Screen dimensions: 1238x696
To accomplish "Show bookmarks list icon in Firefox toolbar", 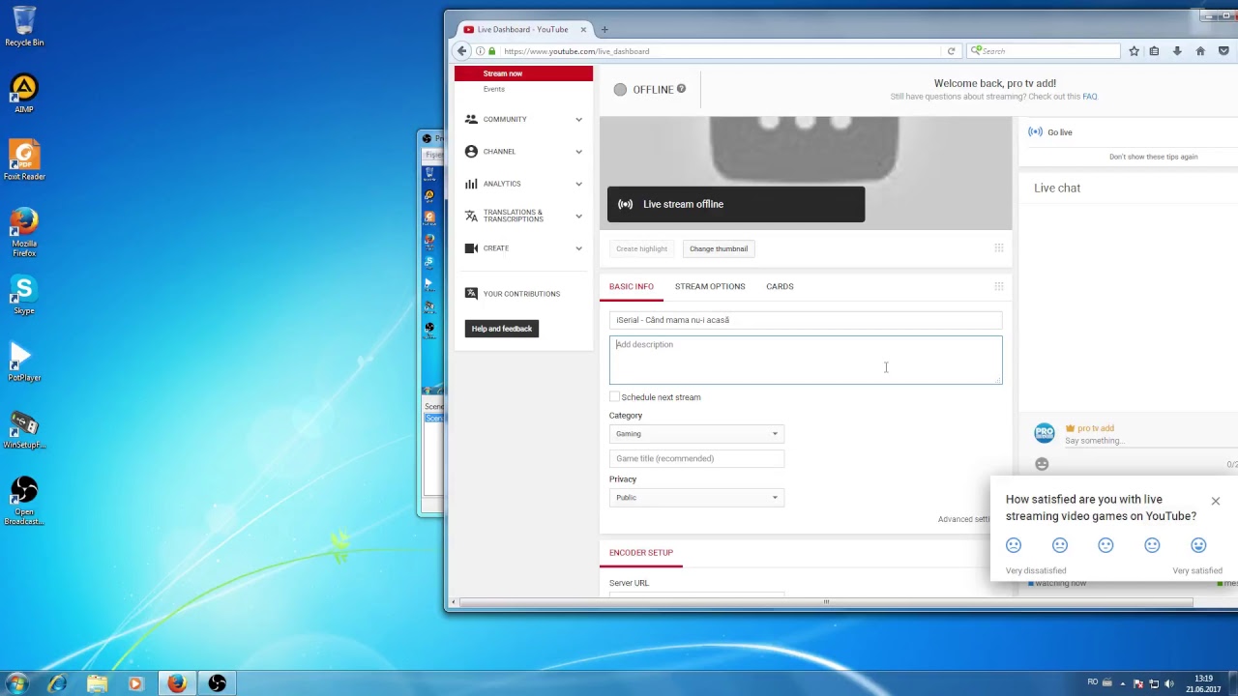I will click(1154, 51).
